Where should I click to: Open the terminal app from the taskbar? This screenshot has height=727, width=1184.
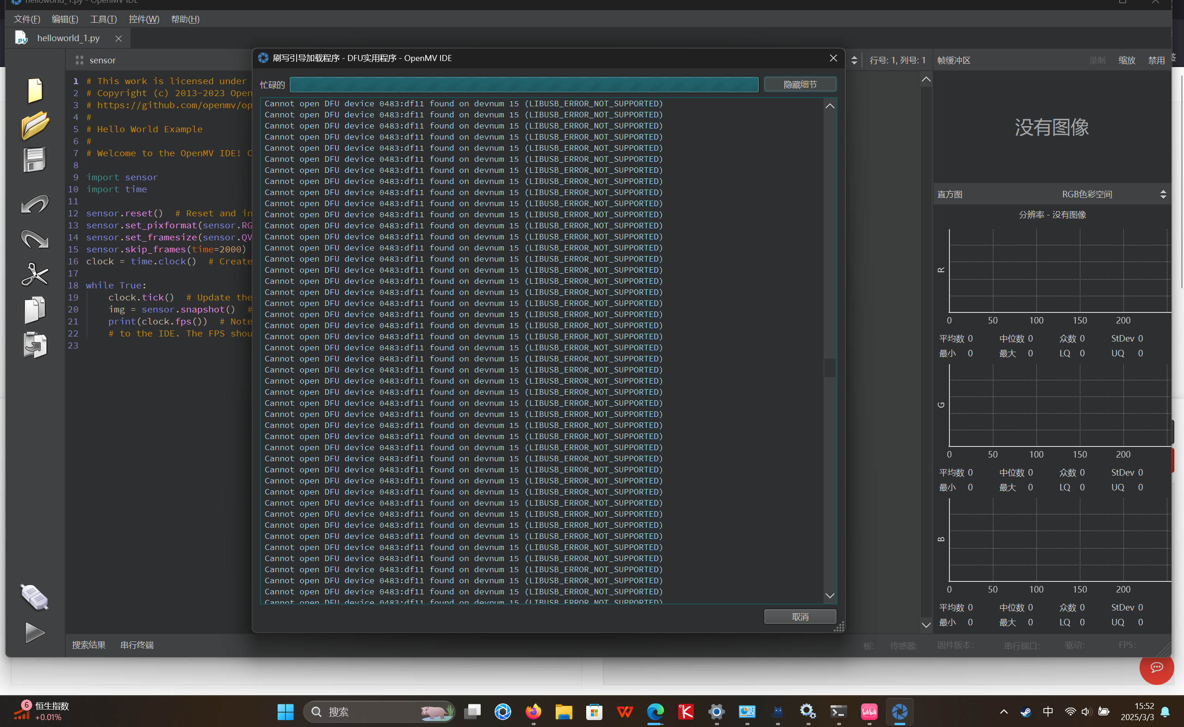pyautogui.click(x=838, y=712)
